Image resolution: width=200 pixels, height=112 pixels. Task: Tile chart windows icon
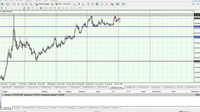(x=97, y=4)
